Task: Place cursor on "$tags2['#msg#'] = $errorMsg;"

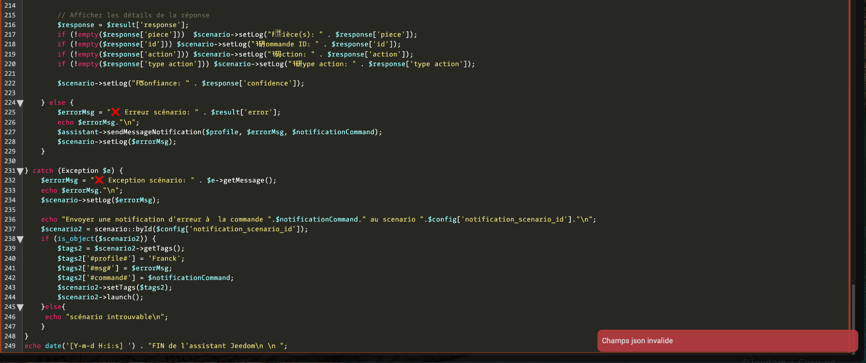Action: [115, 268]
